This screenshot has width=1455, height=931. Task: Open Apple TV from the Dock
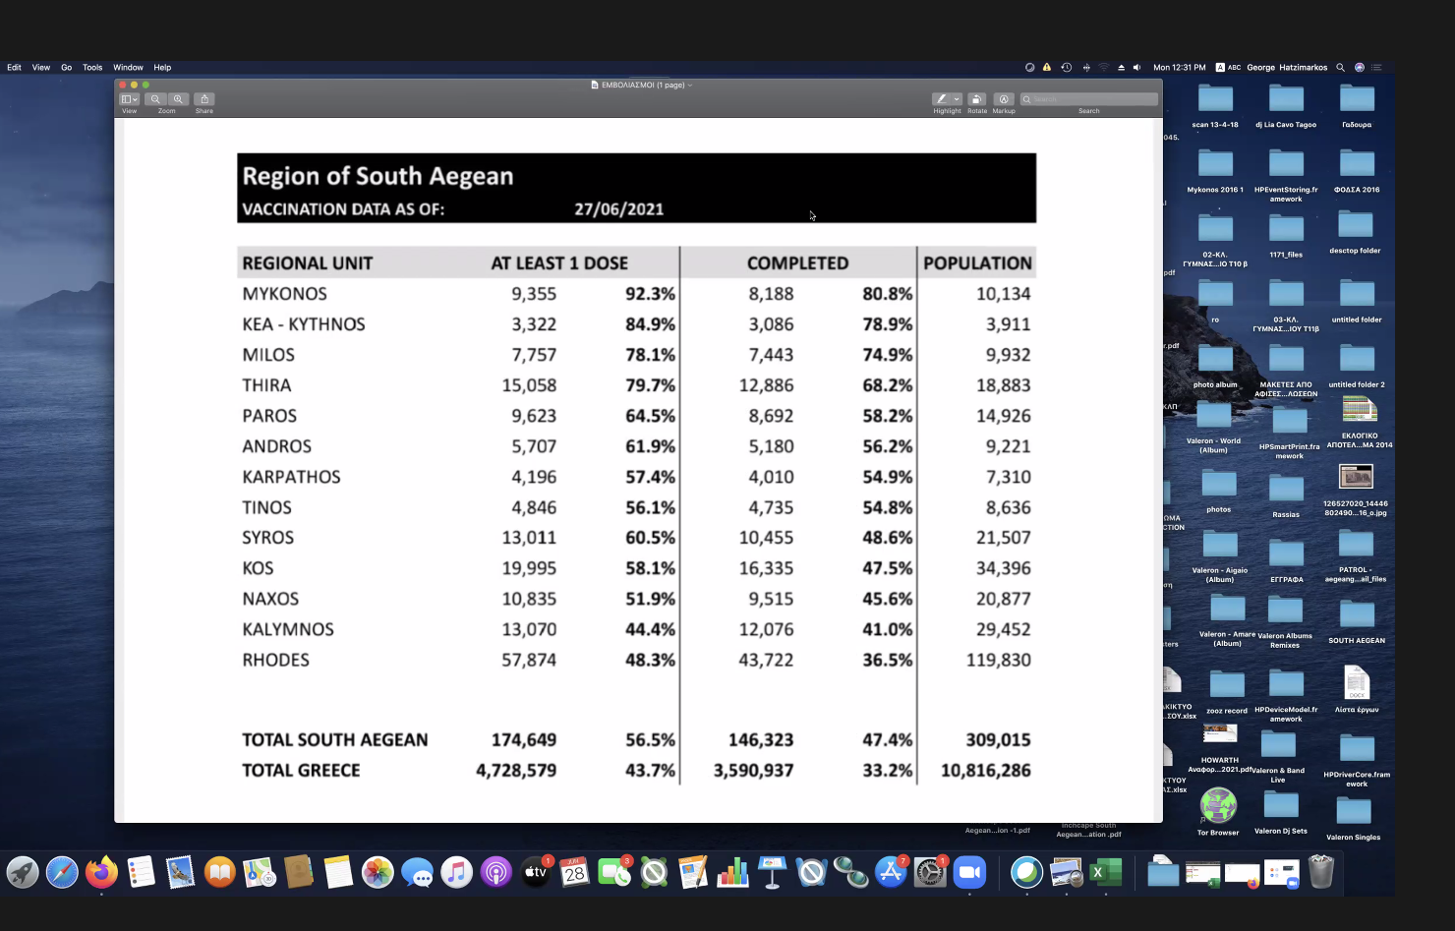point(536,872)
